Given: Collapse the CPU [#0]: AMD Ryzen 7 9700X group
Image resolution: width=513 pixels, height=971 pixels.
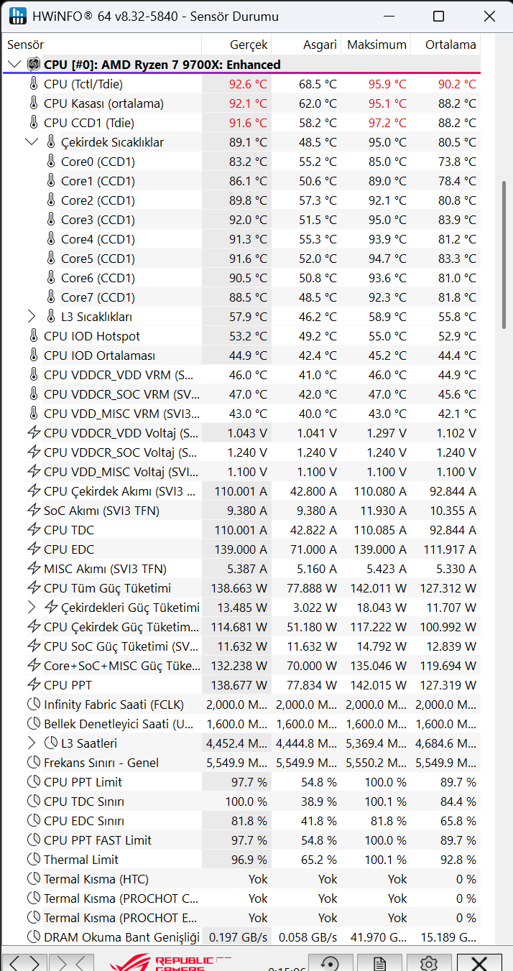Looking at the screenshot, I should click(x=14, y=65).
